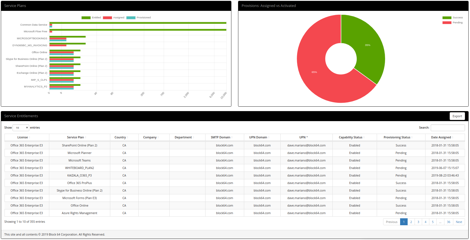Click the Azure Rights Management cell
Viewport: 470px width, 240px height.
coord(80,213)
